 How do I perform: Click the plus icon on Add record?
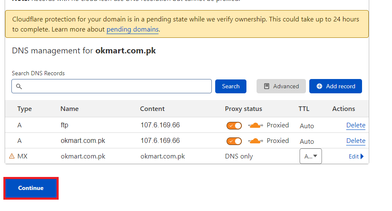(x=319, y=86)
